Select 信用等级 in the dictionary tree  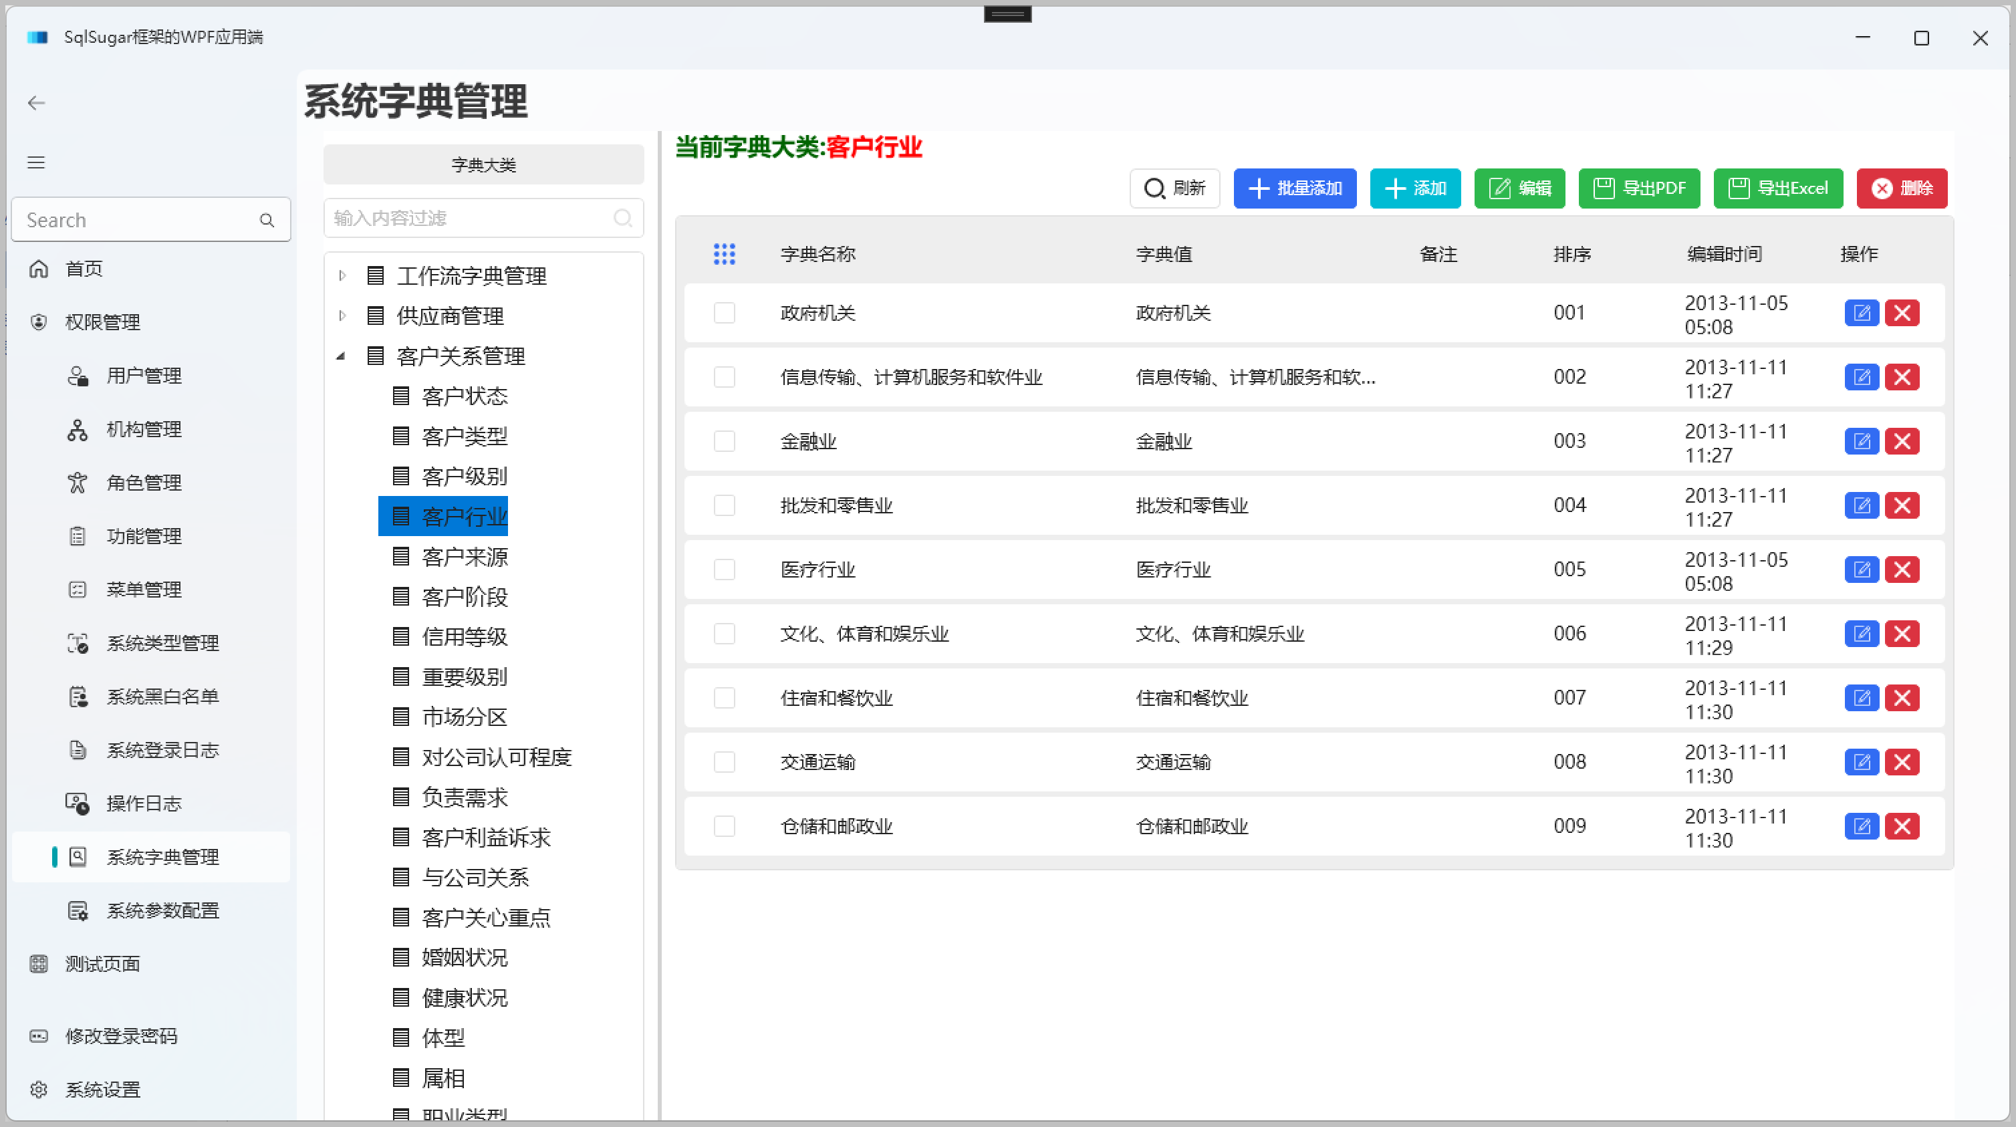[x=450, y=636]
